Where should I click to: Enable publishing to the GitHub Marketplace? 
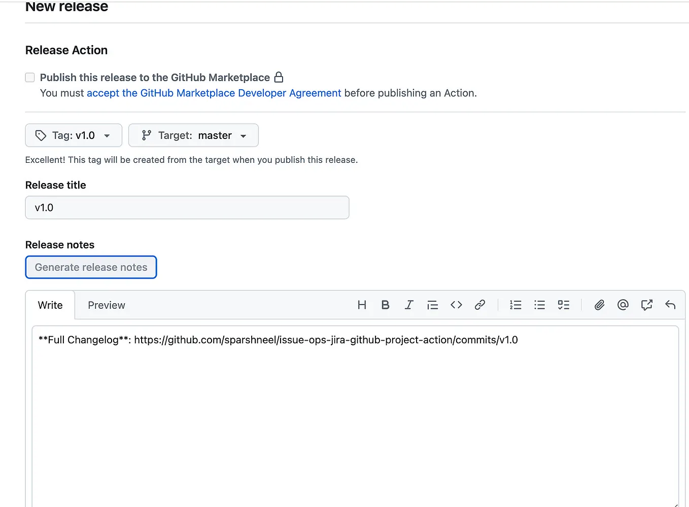click(29, 77)
